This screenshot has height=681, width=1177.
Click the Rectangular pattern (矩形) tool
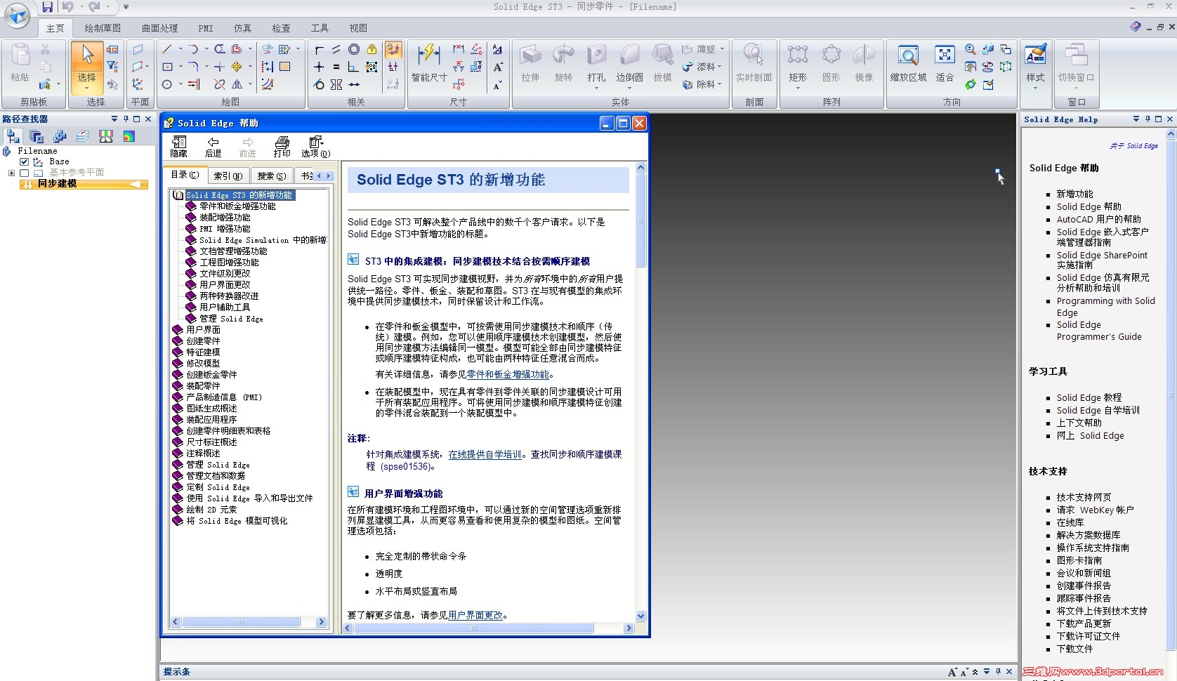[798, 63]
